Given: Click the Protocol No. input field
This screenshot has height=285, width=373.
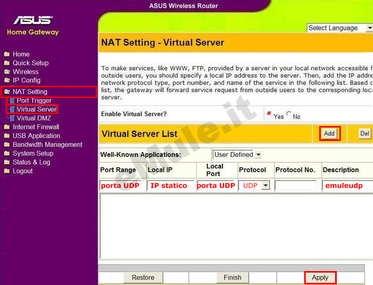Looking at the screenshot, I should [296, 185].
